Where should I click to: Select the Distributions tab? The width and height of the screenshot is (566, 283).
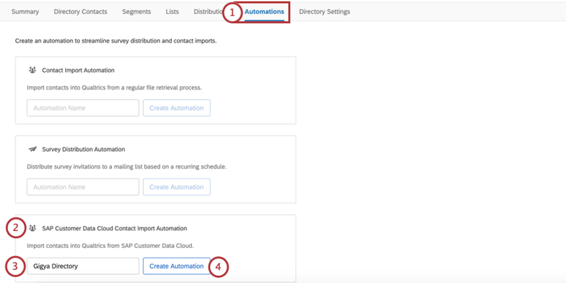[x=208, y=11]
